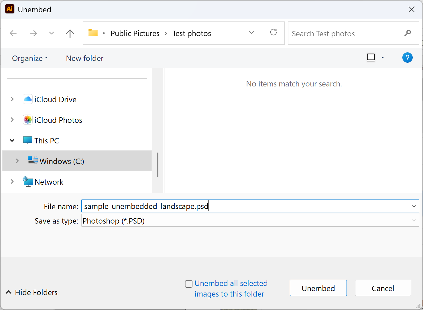
Task: Open the Organize menu
Action: point(30,58)
